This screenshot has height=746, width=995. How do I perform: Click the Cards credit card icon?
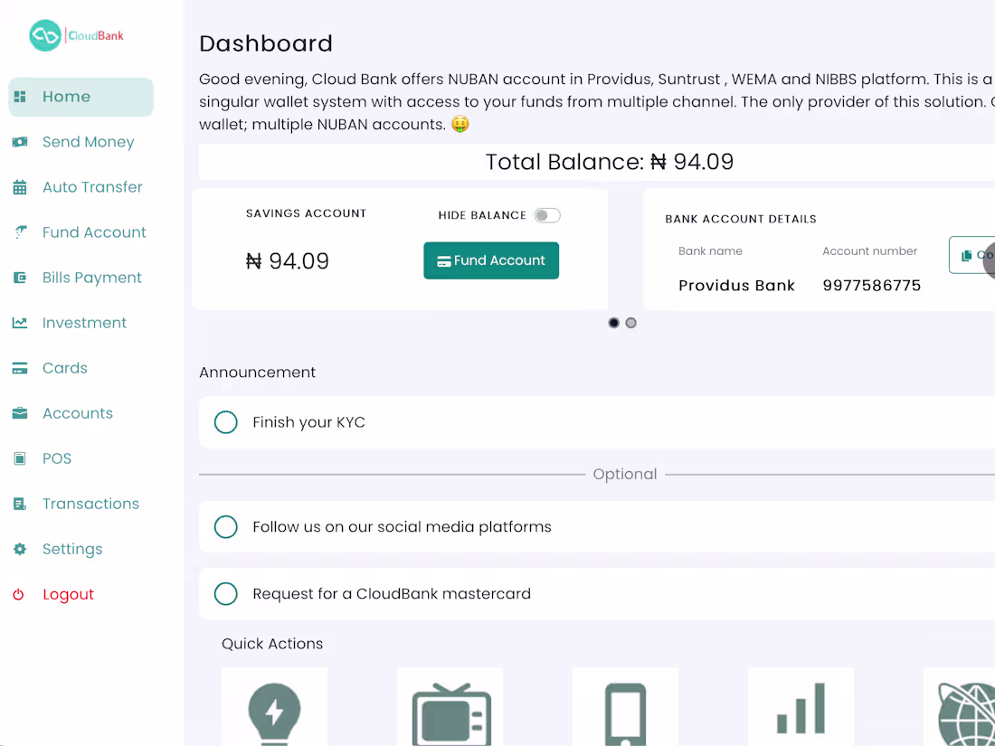click(x=20, y=368)
